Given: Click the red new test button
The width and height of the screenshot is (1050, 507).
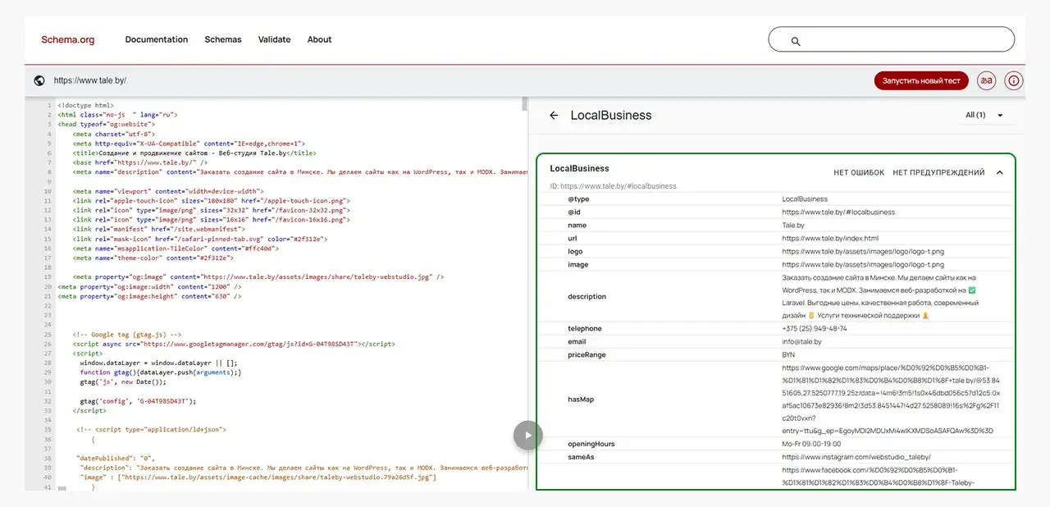Looking at the screenshot, I should click(x=921, y=80).
